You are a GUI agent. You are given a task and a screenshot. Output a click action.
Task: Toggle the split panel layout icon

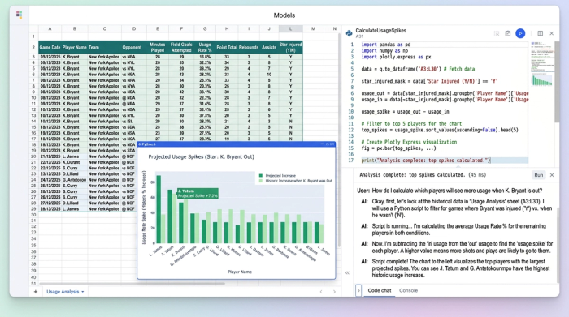540,33
